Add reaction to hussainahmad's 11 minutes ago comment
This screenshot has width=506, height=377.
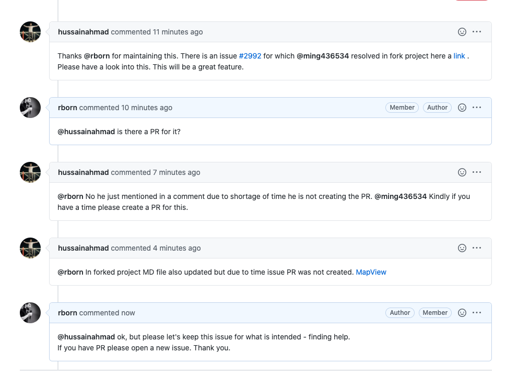pyautogui.click(x=462, y=32)
